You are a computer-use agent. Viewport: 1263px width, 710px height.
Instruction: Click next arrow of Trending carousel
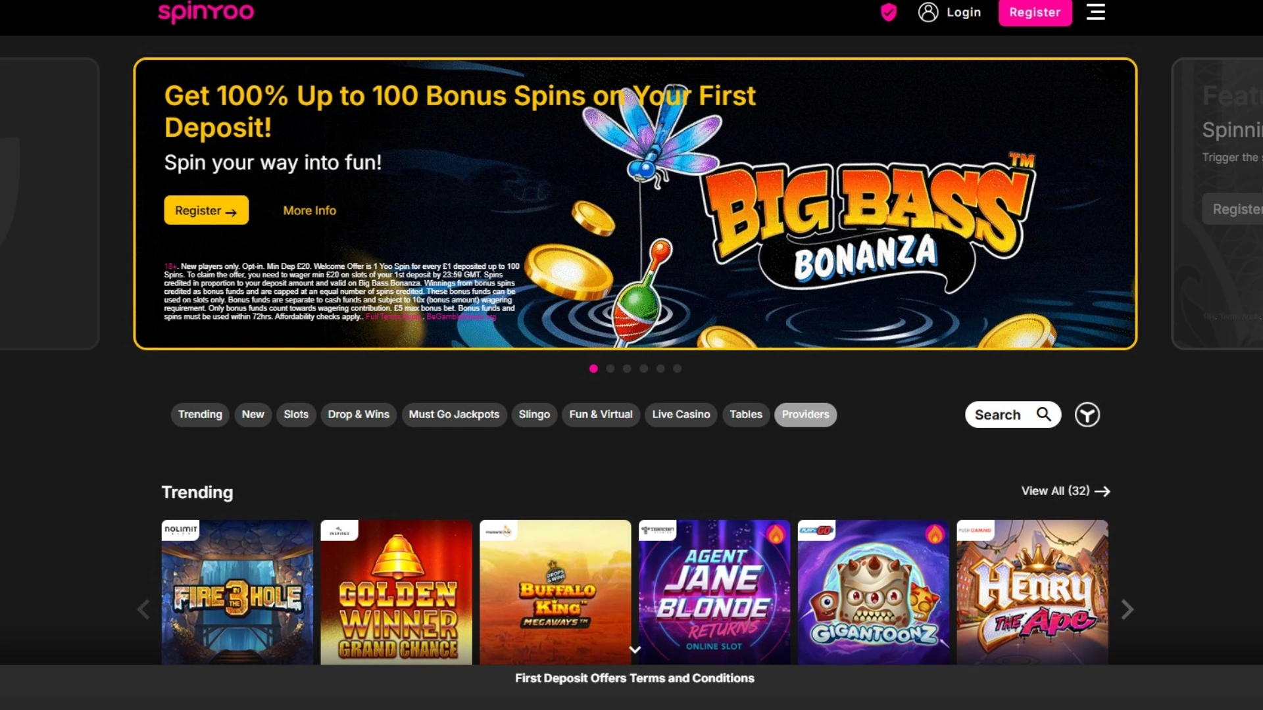pyautogui.click(x=1127, y=609)
